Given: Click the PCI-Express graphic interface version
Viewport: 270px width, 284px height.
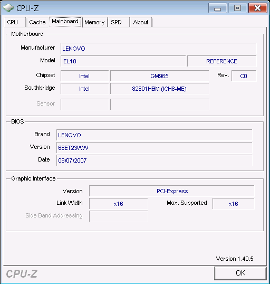Looking at the screenshot, I should 172,191.
